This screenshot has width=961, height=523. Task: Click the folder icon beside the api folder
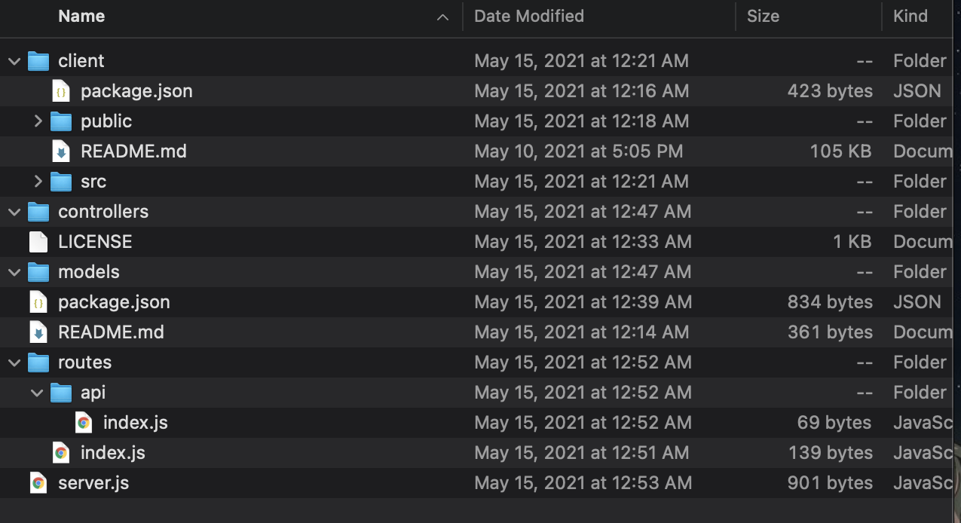60,392
